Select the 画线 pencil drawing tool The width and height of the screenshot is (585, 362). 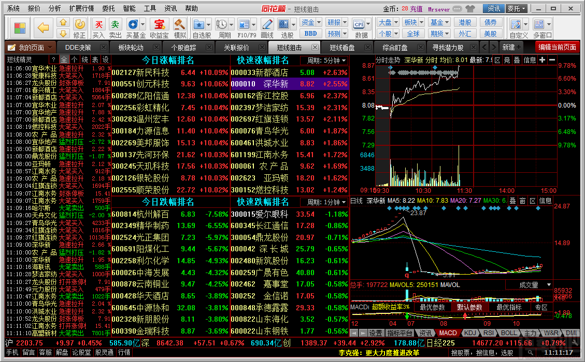[267, 25]
